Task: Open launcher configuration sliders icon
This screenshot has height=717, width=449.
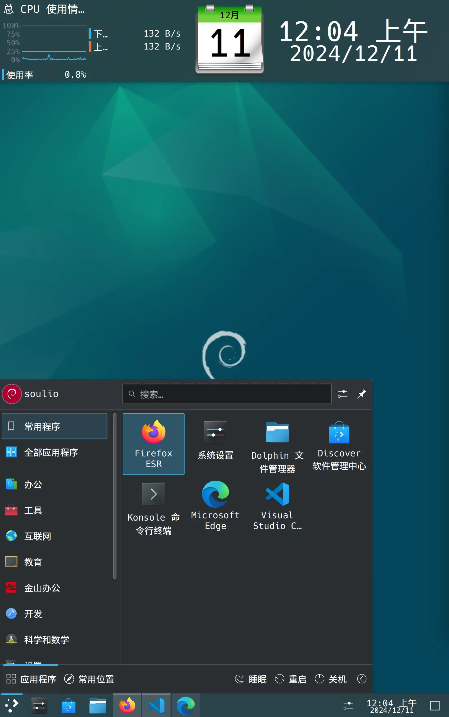Action: (342, 394)
